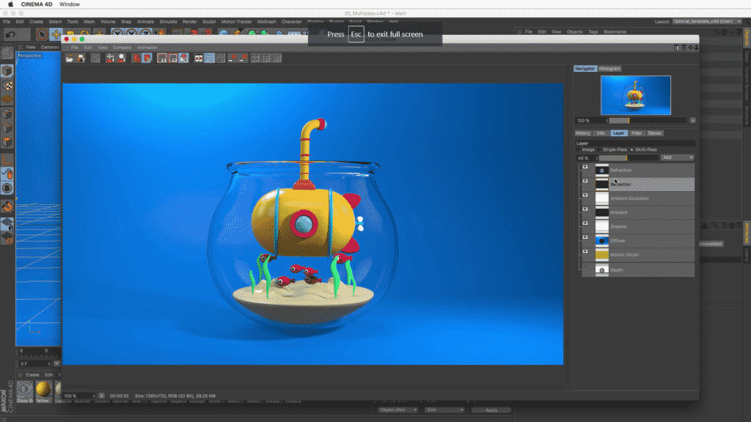The image size is (751, 422).
Task: Open the Add blend mode dropdown
Action: pos(677,158)
